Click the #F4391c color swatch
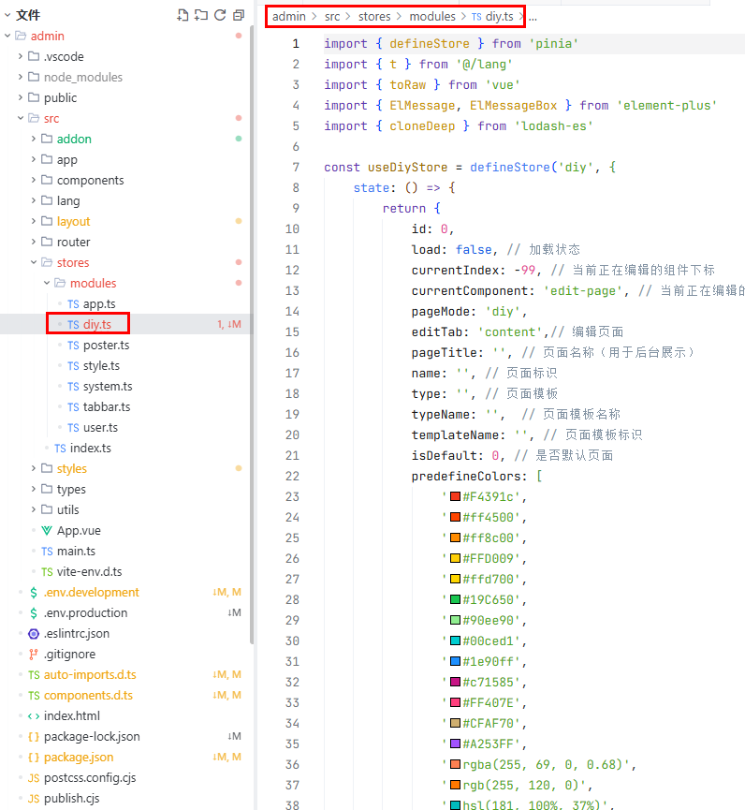This screenshot has width=745, height=810. [455, 496]
